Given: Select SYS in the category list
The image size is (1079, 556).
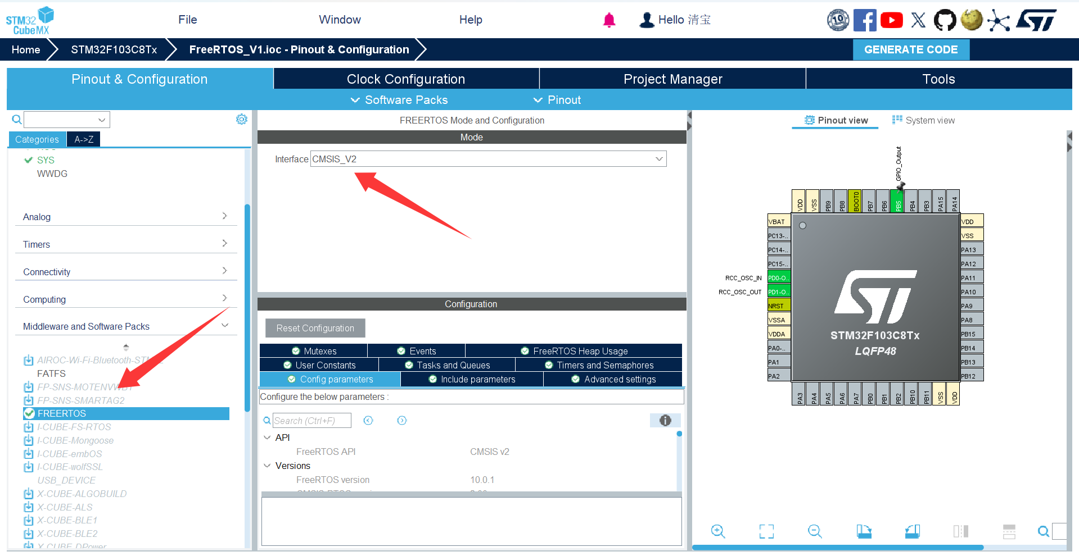Looking at the screenshot, I should [46, 160].
